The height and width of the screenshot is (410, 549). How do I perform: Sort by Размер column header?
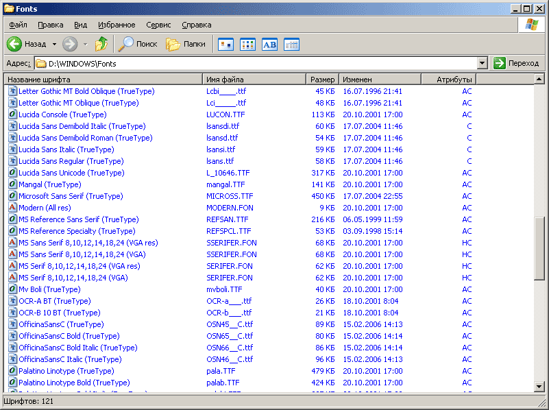pos(322,80)
